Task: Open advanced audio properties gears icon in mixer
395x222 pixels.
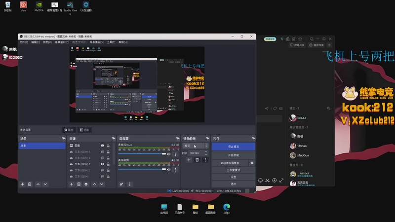Action: pyautogui.click(x=121, y=184)
